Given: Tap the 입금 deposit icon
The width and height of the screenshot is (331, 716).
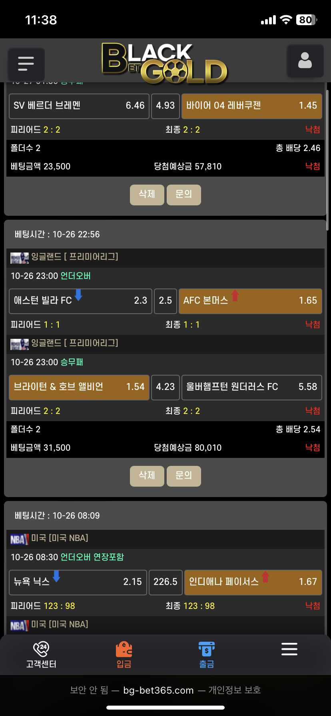Looking at the screenshot, I should click(x=124, y=654).
